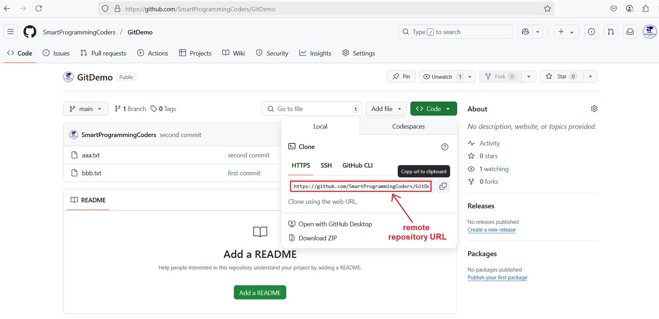Switch to the Wiki tab
Viewport: 659px width, 319px height.
[234, 53]
